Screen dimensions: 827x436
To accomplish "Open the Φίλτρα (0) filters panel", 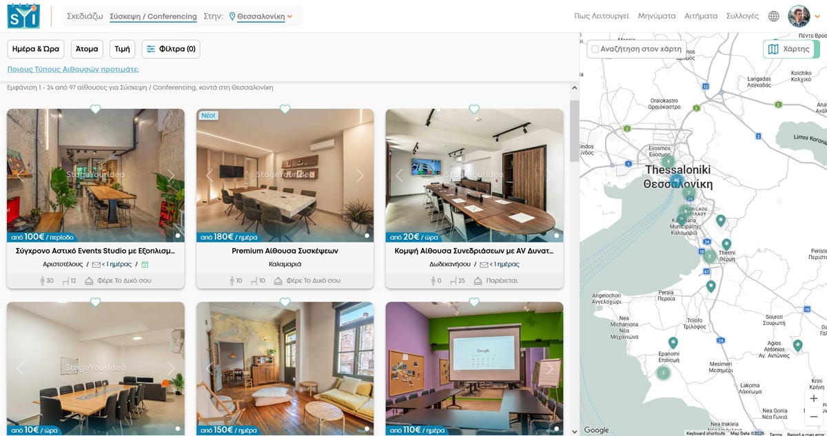I will [171, 49].
